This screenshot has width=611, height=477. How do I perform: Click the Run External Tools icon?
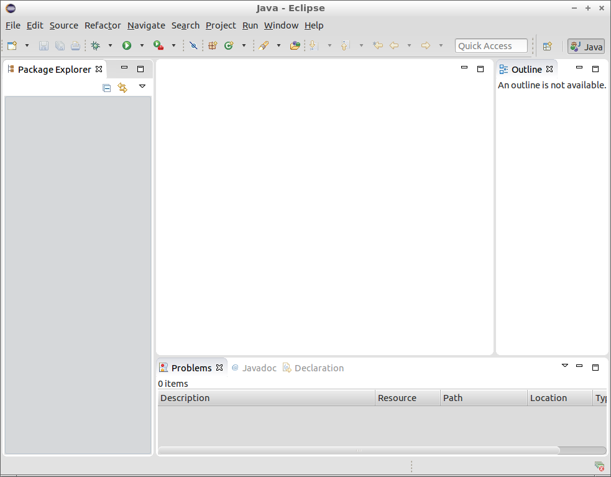pos(158,45)
